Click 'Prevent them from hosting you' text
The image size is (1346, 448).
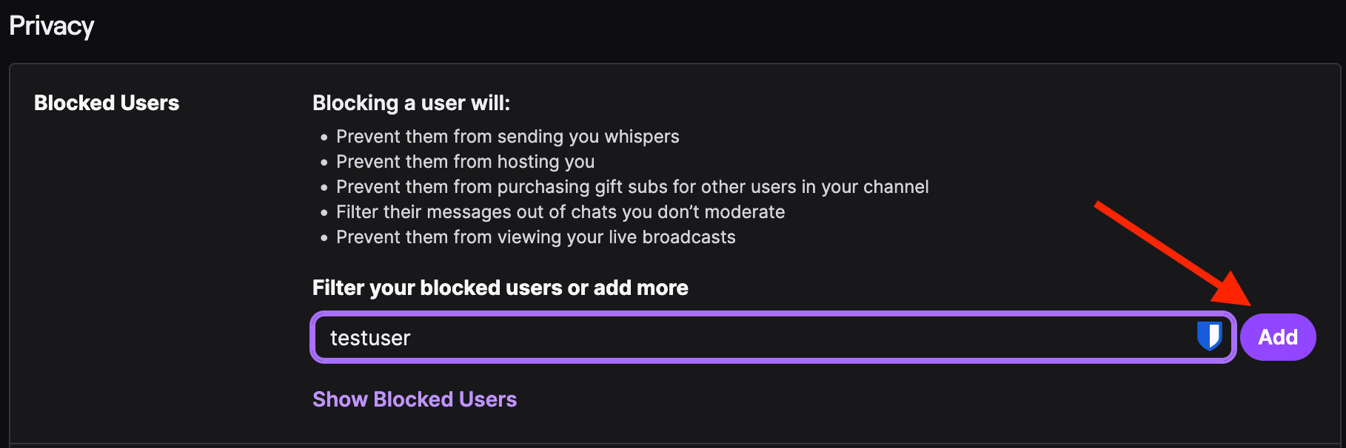pyautogui.click(x=465, y=162)
